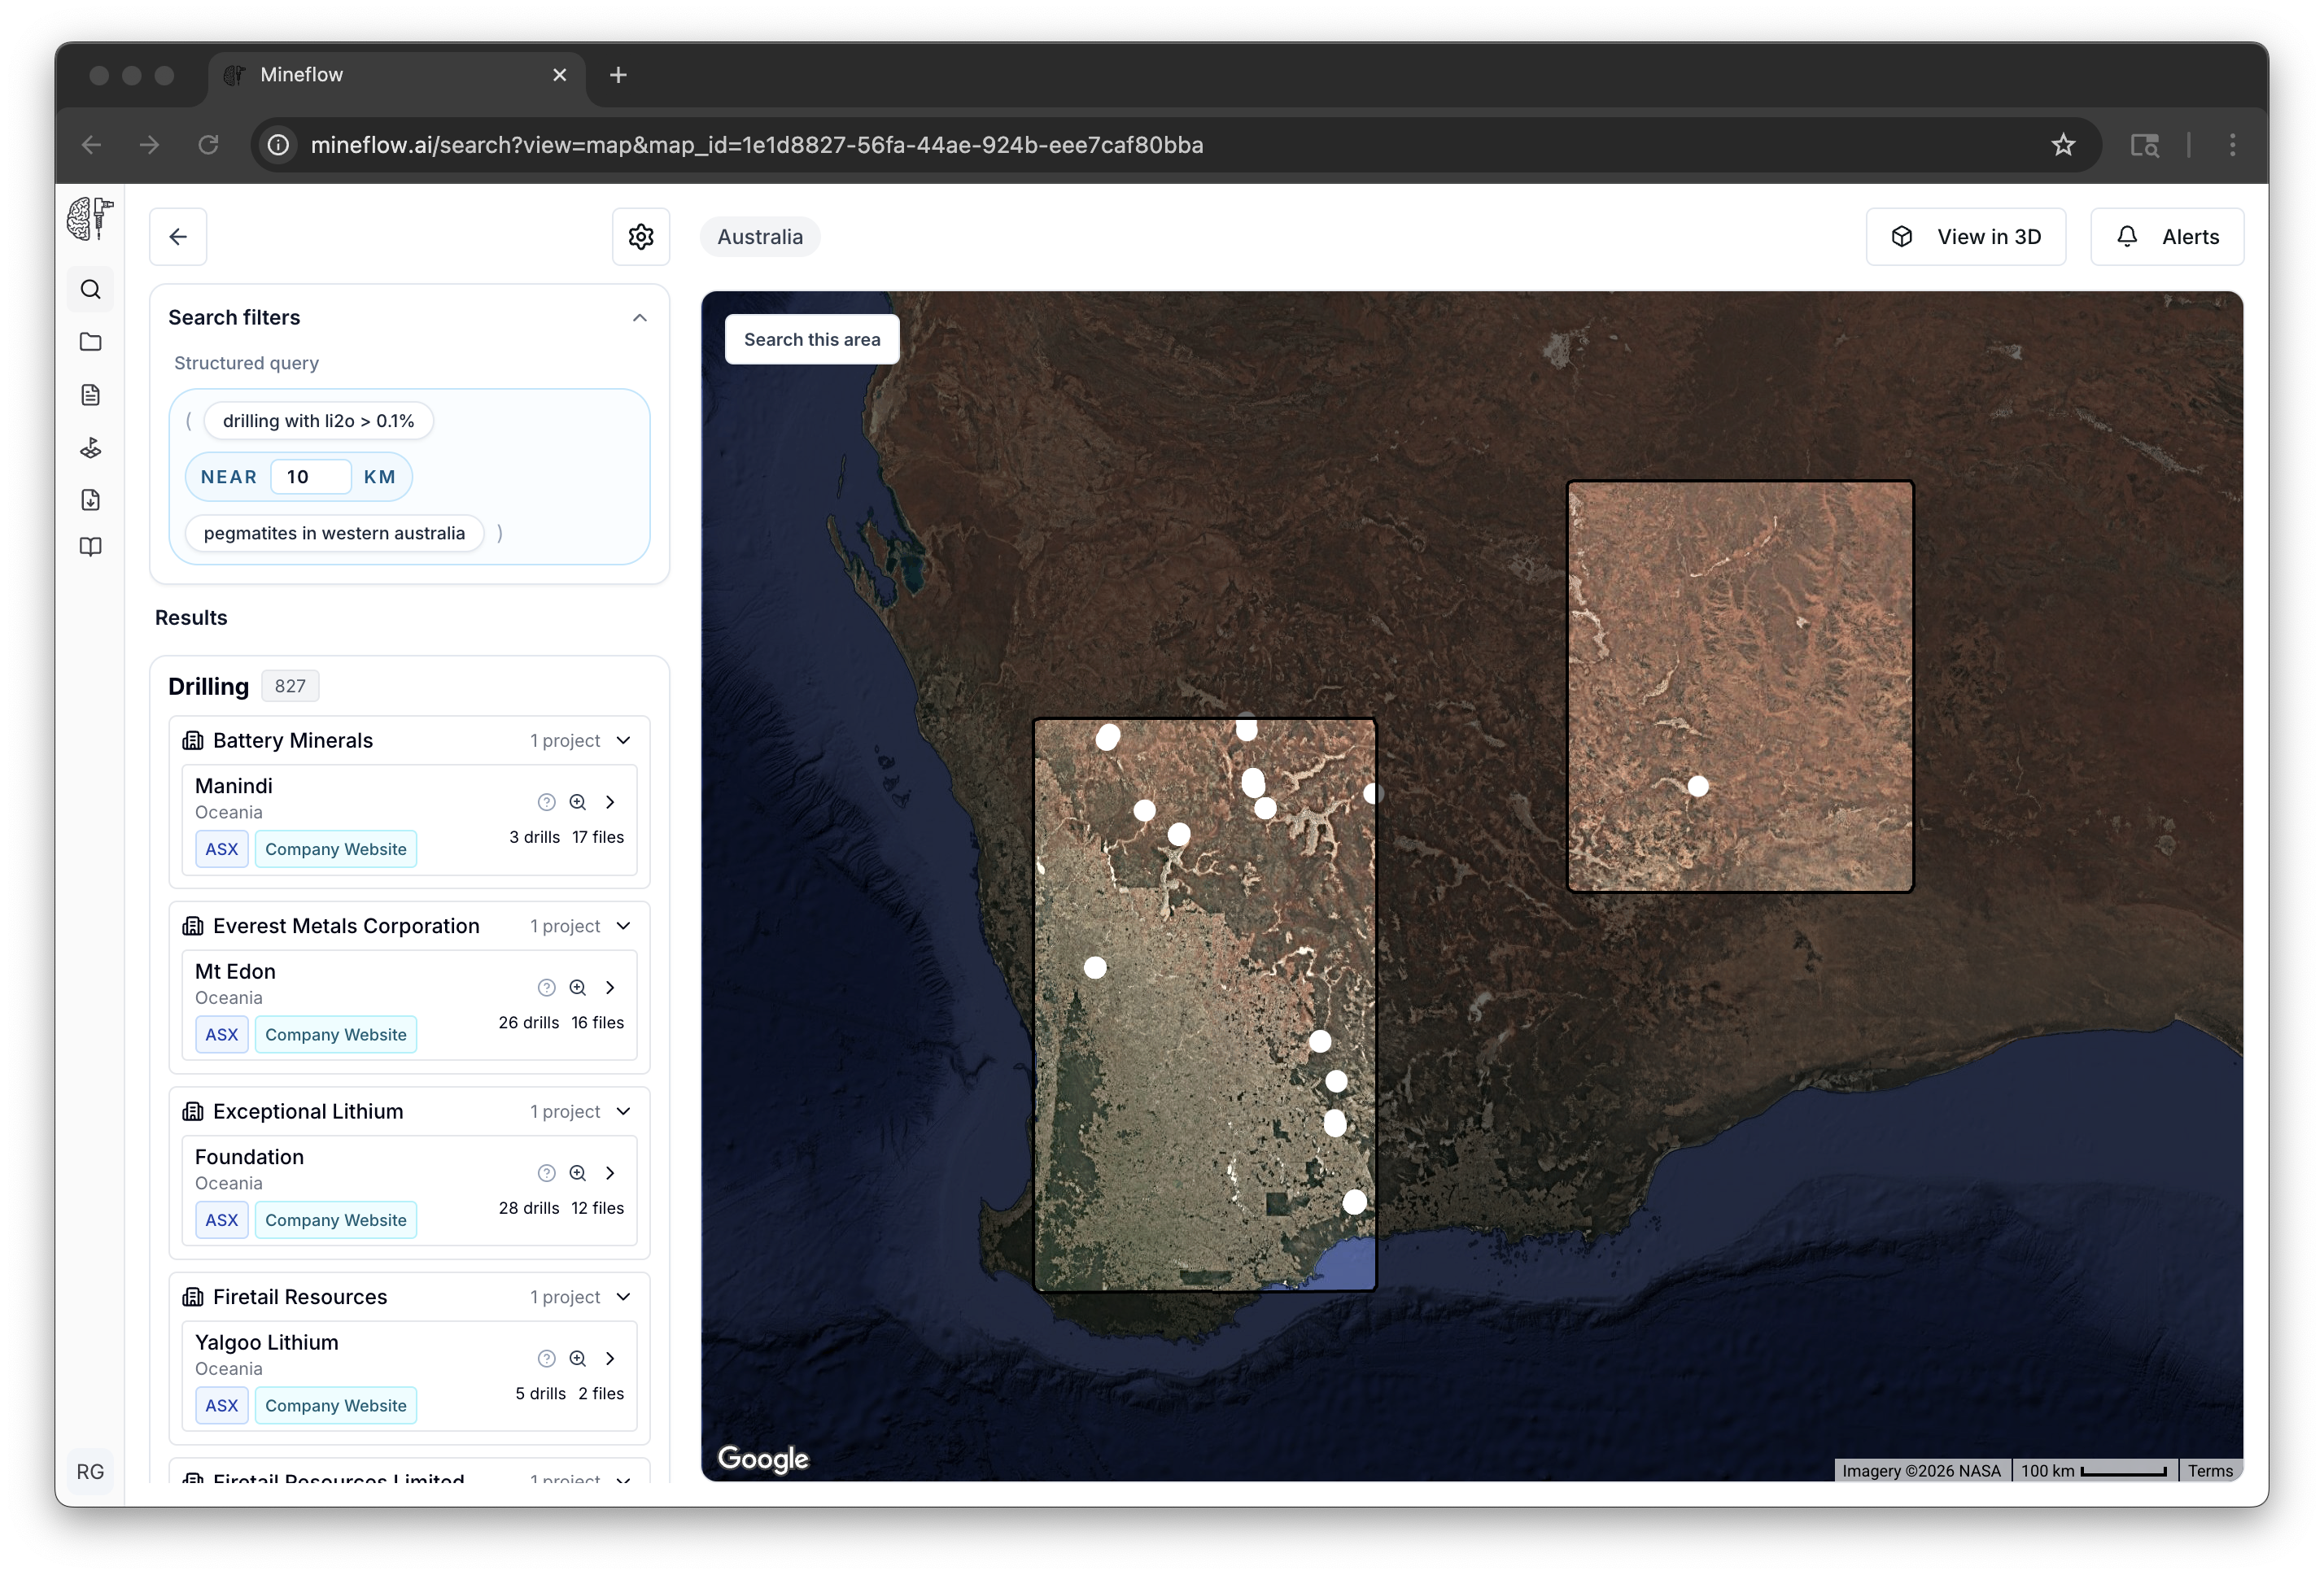Click the RG user avatar
Image resolution: width=2324 pixels, height=1575 pixels.
[x=91, y=1471]
